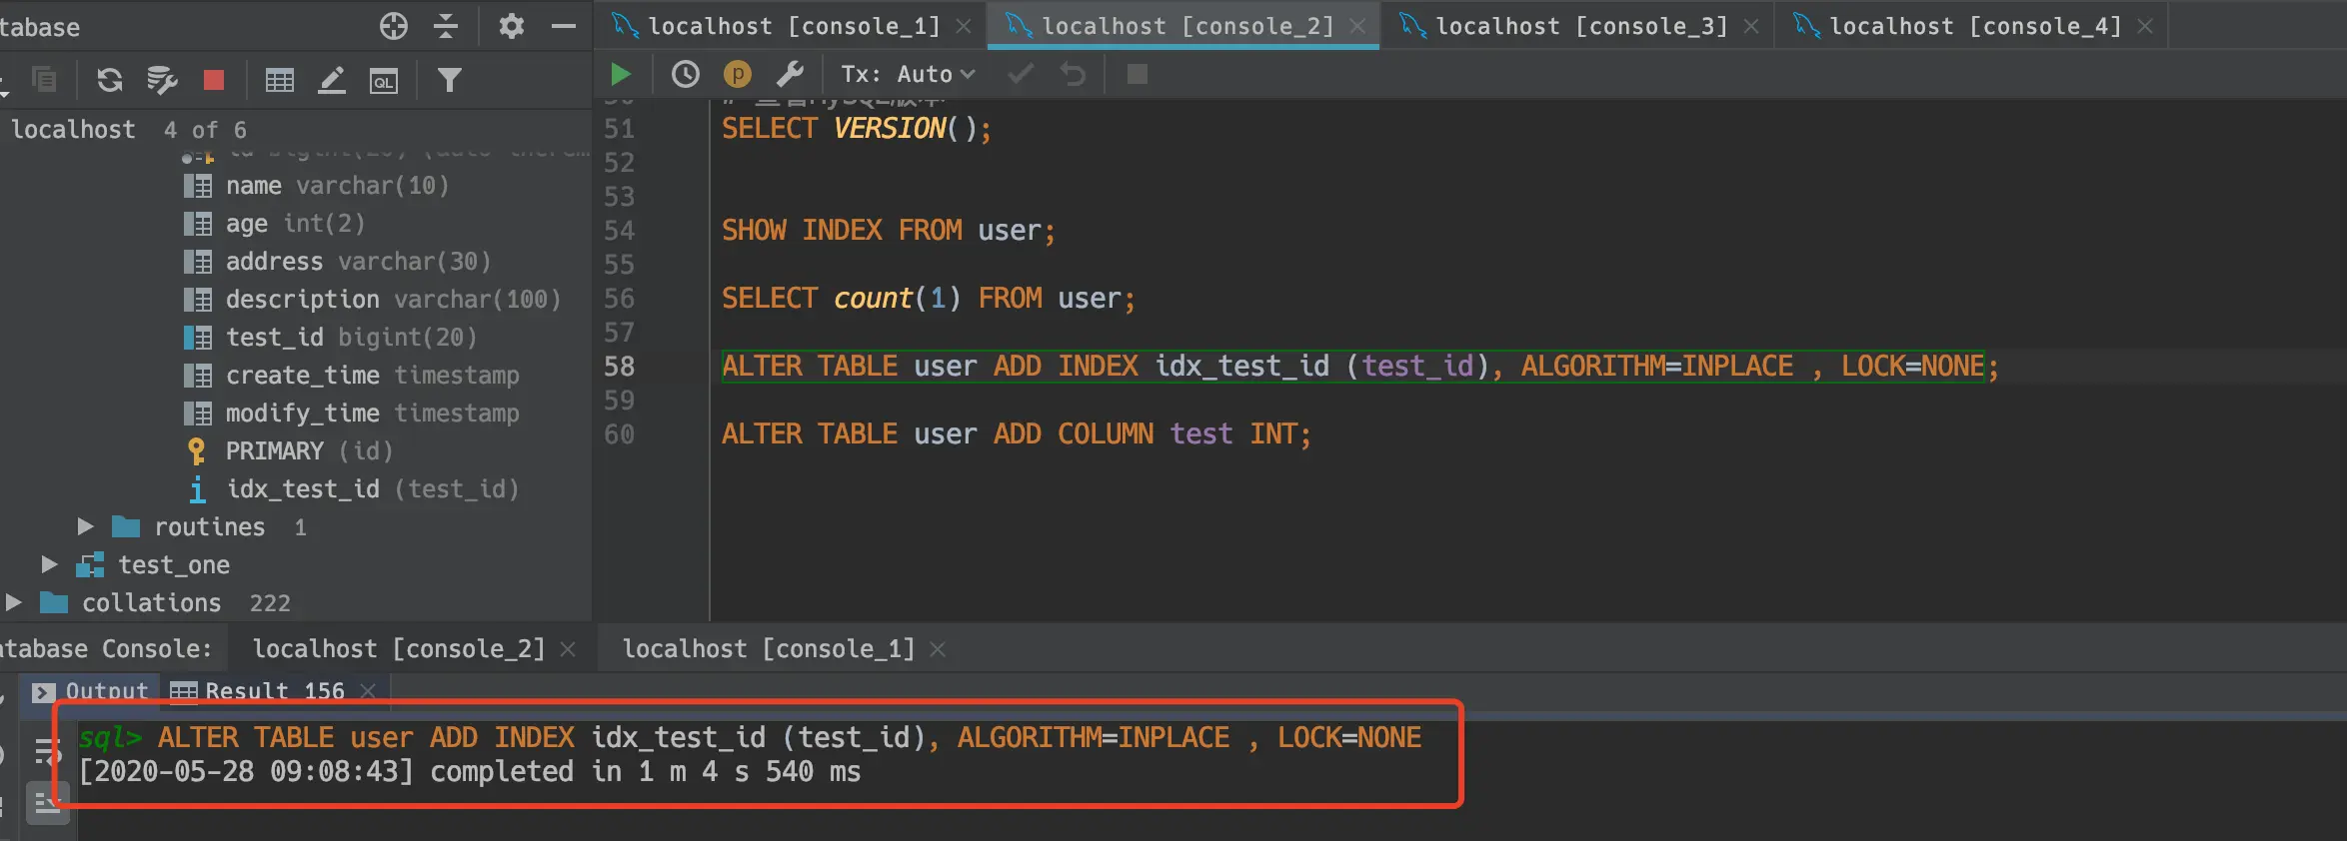Click the filter funnel icon
Image resolution: width=2347 pixels, height=841 pixels.
[x=450, y=80]
